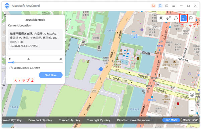Viewport: 201px width, 129px height.
Task: Open the hamburger menu in title bar
Action: (x=174, y=6)
